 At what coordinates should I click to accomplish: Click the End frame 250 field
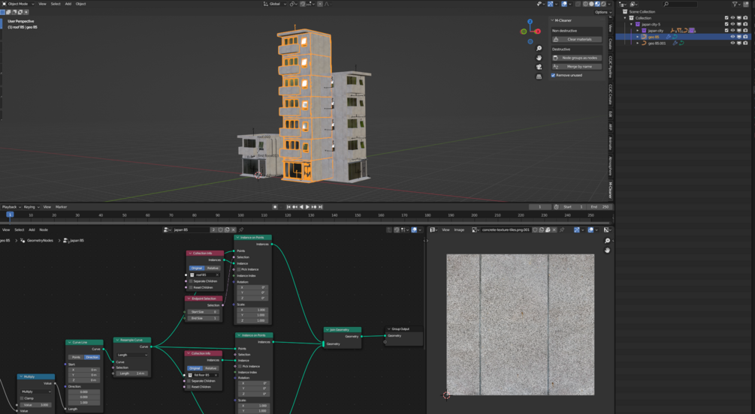(601, 207)
